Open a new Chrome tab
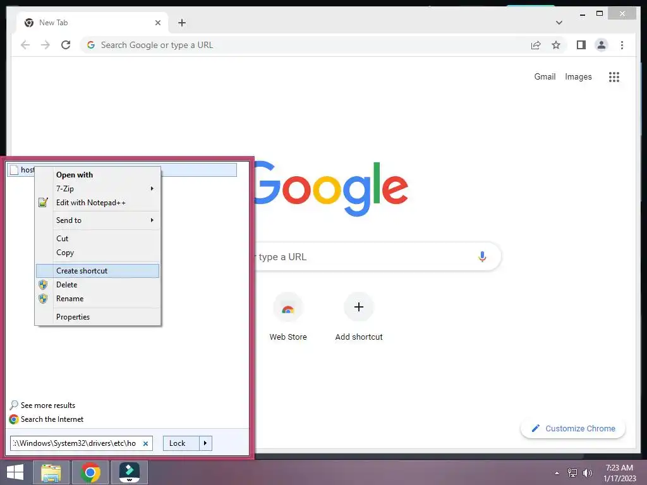This screenshot has height=485, width=647. tap(182, 23)
